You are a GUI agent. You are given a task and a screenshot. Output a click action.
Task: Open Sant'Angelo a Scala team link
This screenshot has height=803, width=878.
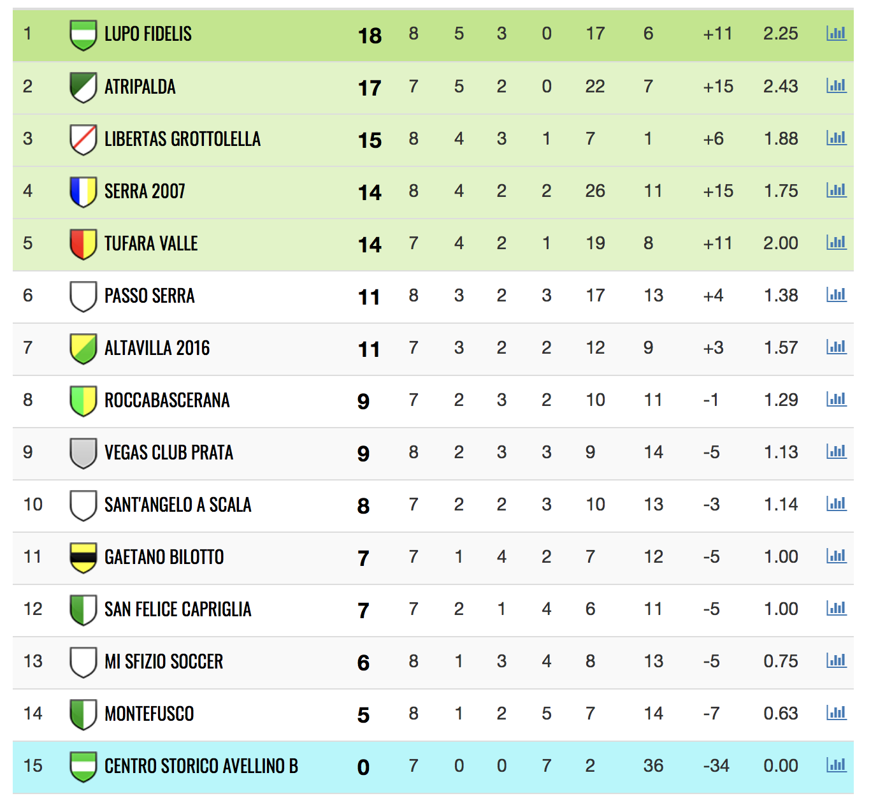tap(178, 505)
